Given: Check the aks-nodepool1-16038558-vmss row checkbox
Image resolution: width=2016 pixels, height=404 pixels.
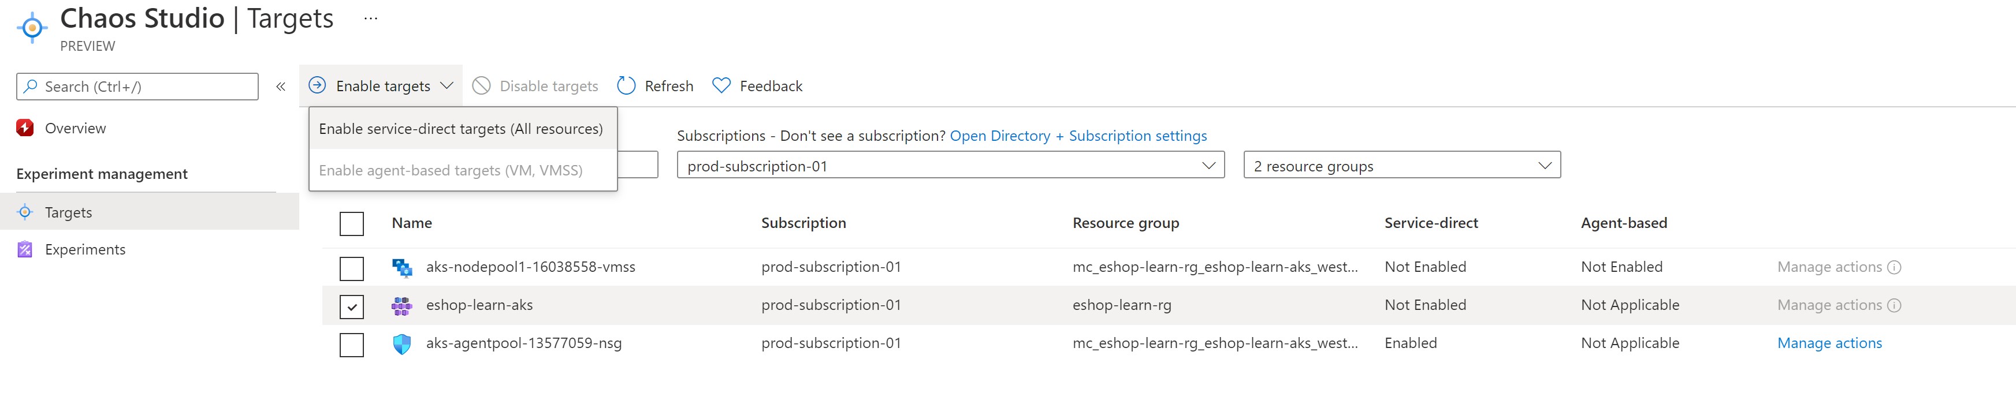Looking at the screenshot, I should point(351,268).
